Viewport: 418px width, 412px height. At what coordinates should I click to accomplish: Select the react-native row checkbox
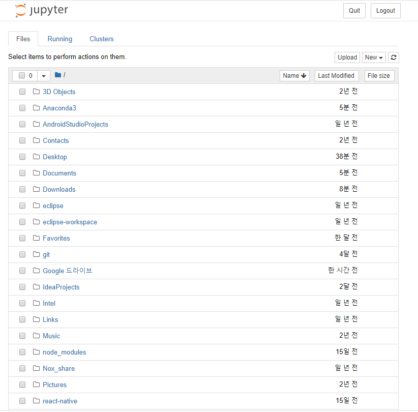point(22,401)
